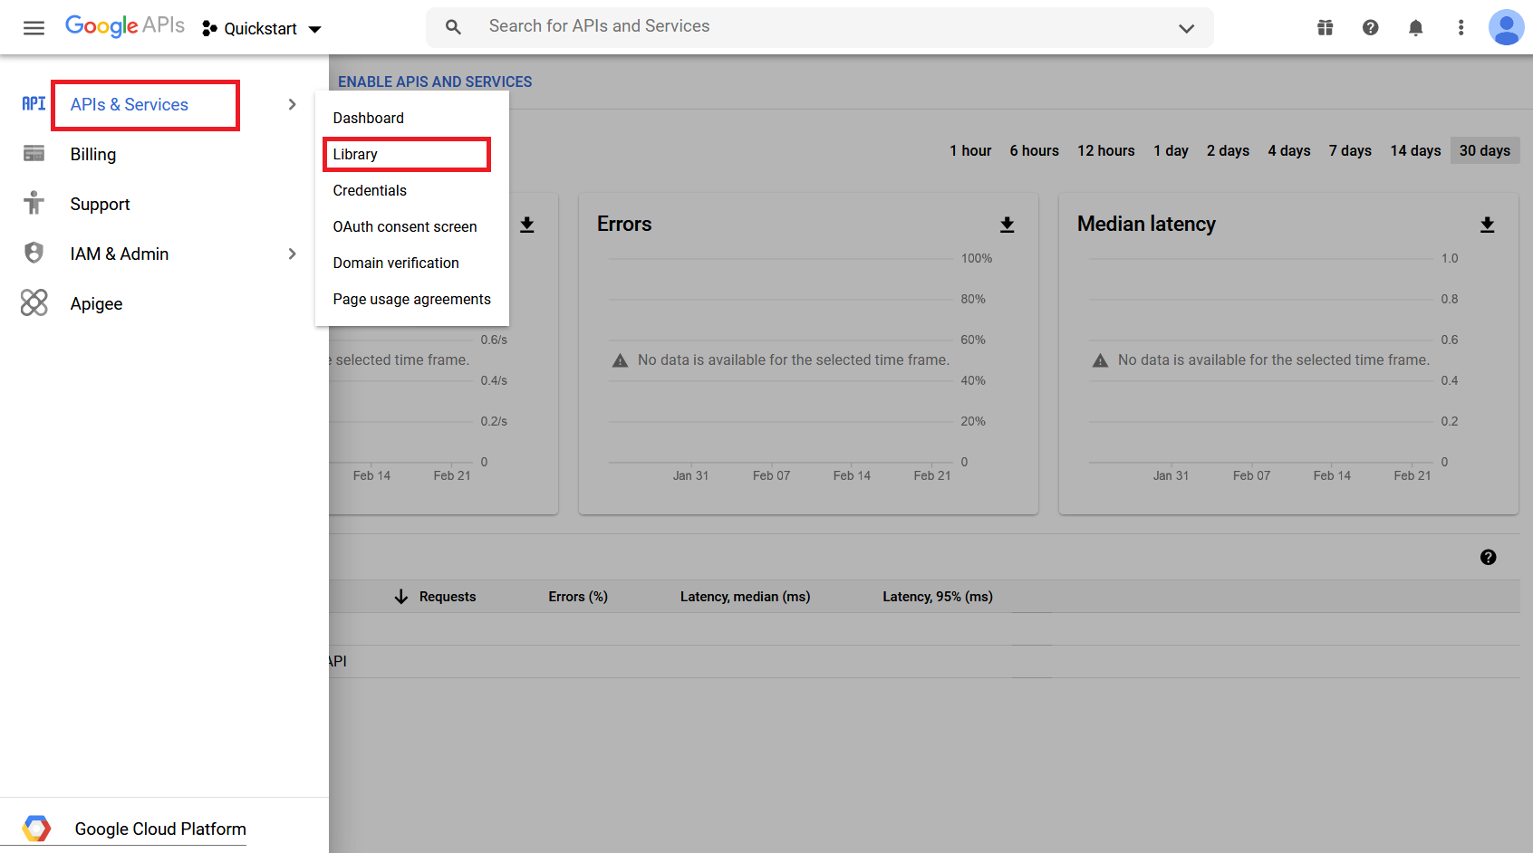
Task: Open the gift free trial icon
Action: (x=1325, y=28)
